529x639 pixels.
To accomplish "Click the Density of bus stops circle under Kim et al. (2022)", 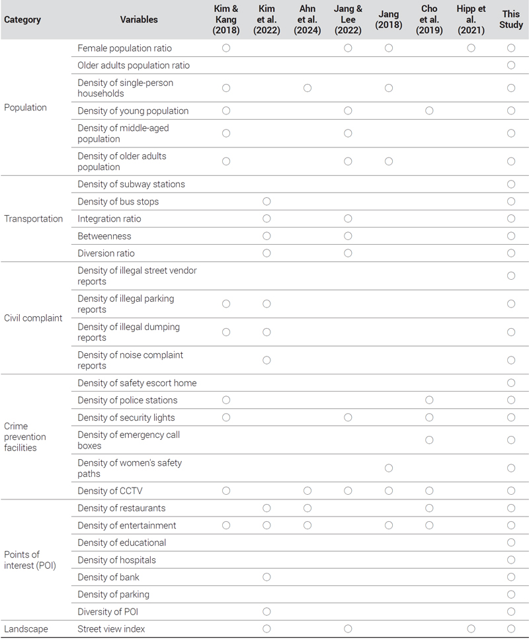I will point(266,201).
